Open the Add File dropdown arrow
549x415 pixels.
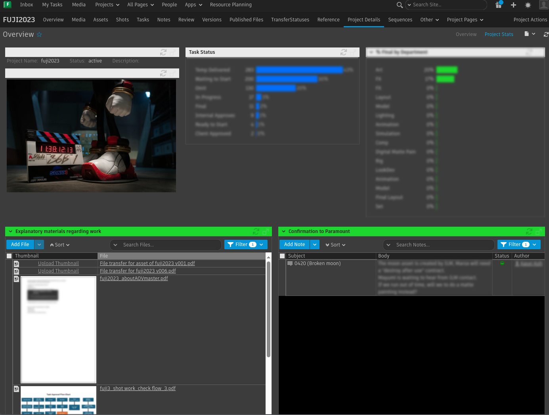[39, 244]
